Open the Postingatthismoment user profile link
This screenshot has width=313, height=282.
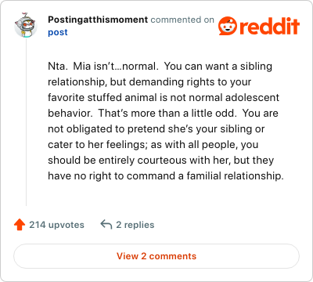click(x=98, y=20)
